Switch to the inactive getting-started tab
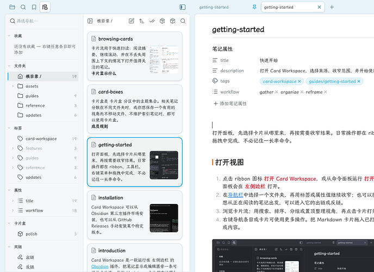The image size is (374, 272). pos(214,7)
